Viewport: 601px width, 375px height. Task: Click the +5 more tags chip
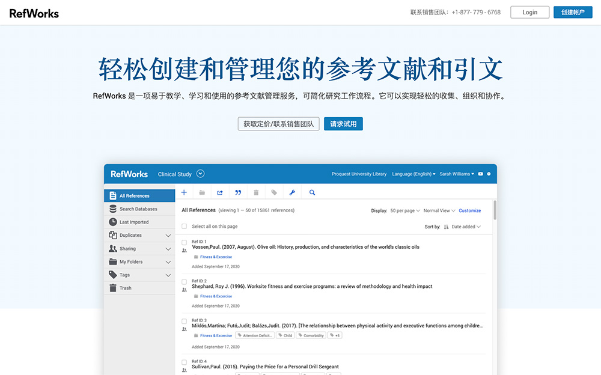pyautogui.click(x=335, y=335)
